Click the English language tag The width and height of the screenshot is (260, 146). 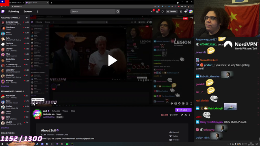[60, 117]
